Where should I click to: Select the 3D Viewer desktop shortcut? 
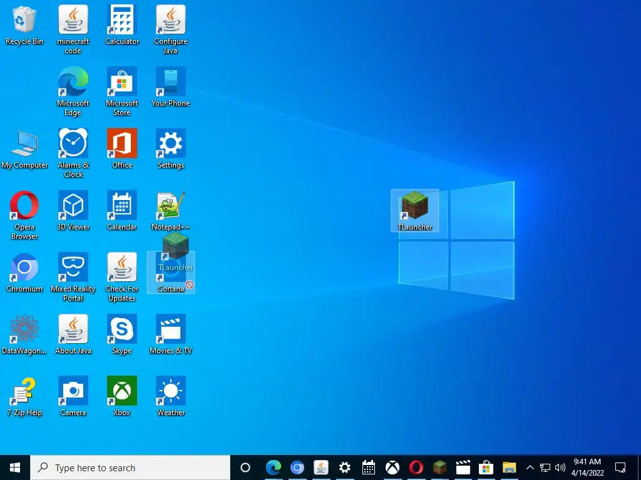point(73,211)
